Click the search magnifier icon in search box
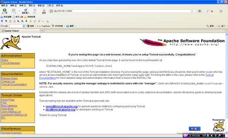This screenshot has width=228, height=138. point(208,11)
